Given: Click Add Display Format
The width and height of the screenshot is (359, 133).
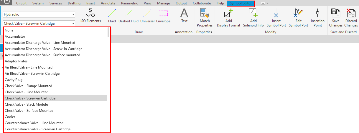Looking at the screenshot, I should 229,18.
